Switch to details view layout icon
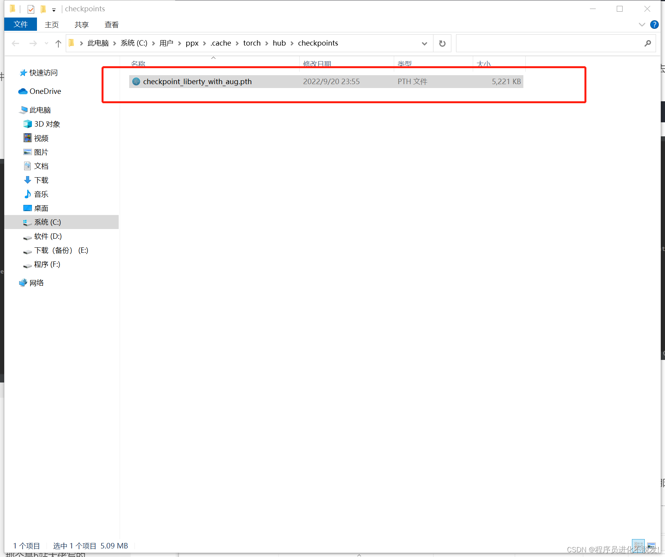 (639, 545)
